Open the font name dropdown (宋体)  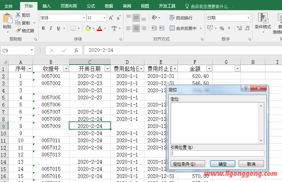click(x=84, y=18)
